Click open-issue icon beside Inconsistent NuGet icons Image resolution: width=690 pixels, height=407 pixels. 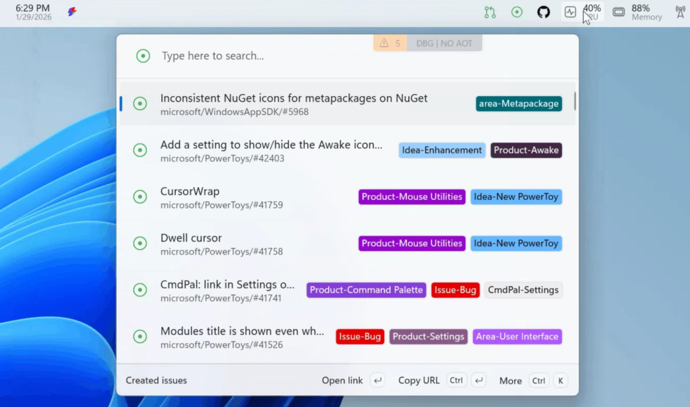tap(140, 104)
